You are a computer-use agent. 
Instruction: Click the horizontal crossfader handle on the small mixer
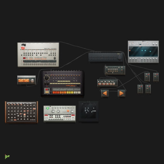[x=113, y=72]
